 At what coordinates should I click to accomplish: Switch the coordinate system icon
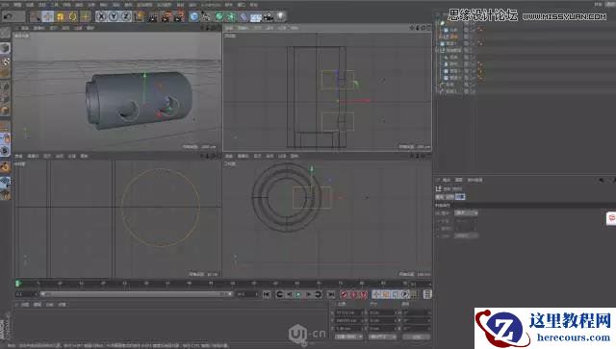point(139,16)
